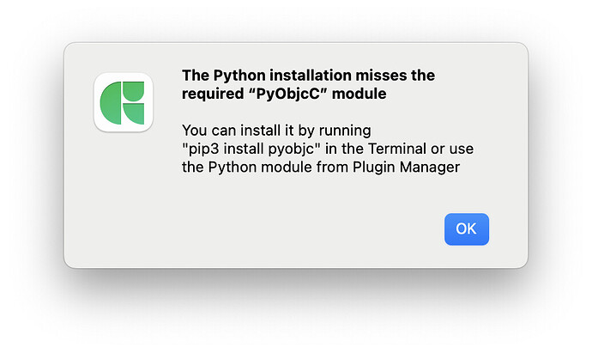Click the word "Python" in the bold heading
This screenshot has height=353, width=592.
coord(239,76)
